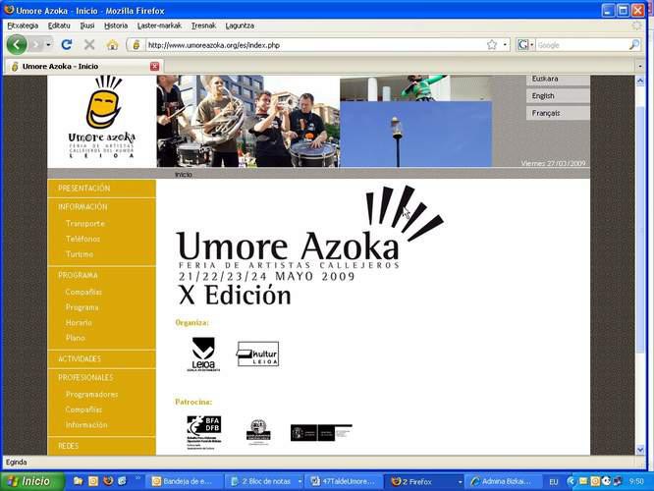Image resolution: width=654 pixels, height=491 pixels.
Task: Switch language to Français
Action: pos(558,113)
